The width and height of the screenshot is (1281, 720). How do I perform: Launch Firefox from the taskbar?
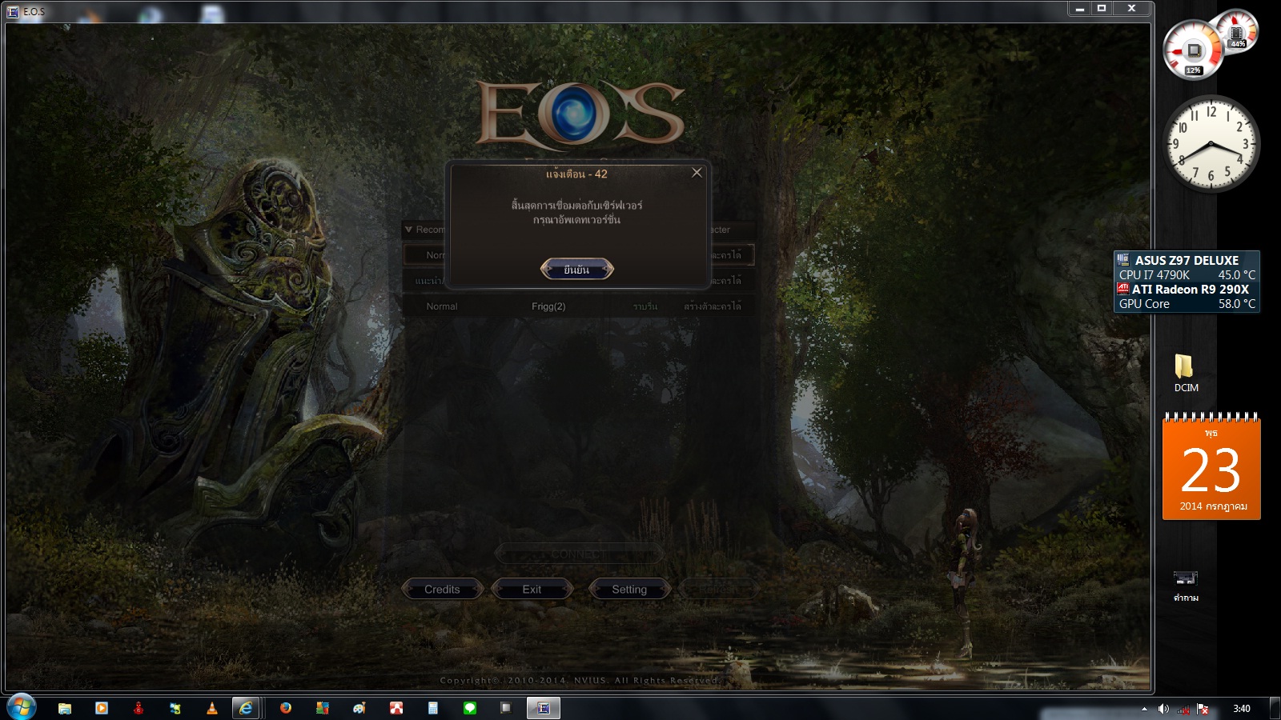tap(286, 708)
